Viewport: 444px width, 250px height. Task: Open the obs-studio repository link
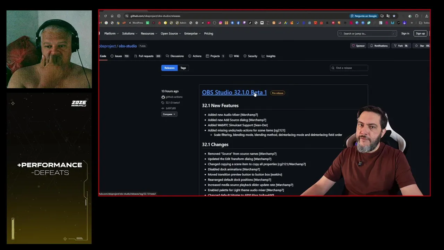tap(128, 46)
